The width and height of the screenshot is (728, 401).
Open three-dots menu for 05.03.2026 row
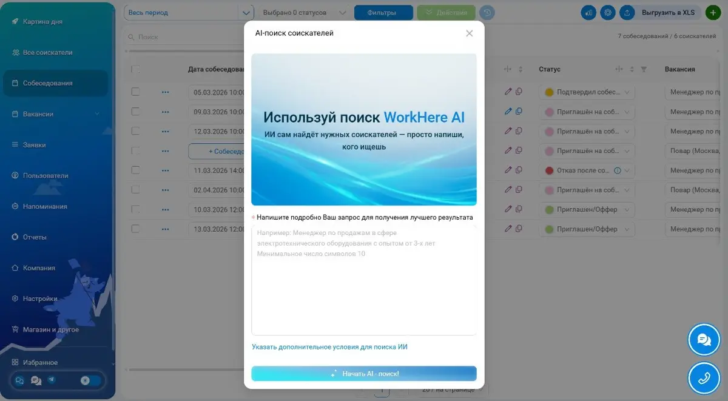pos(165,92)
